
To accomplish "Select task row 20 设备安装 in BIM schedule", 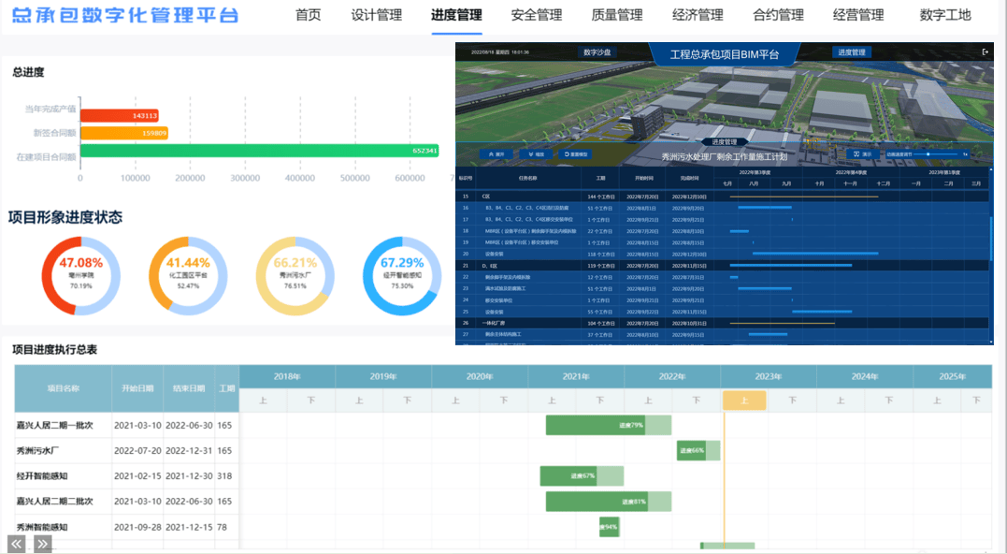I will click(x=723, y=254).
